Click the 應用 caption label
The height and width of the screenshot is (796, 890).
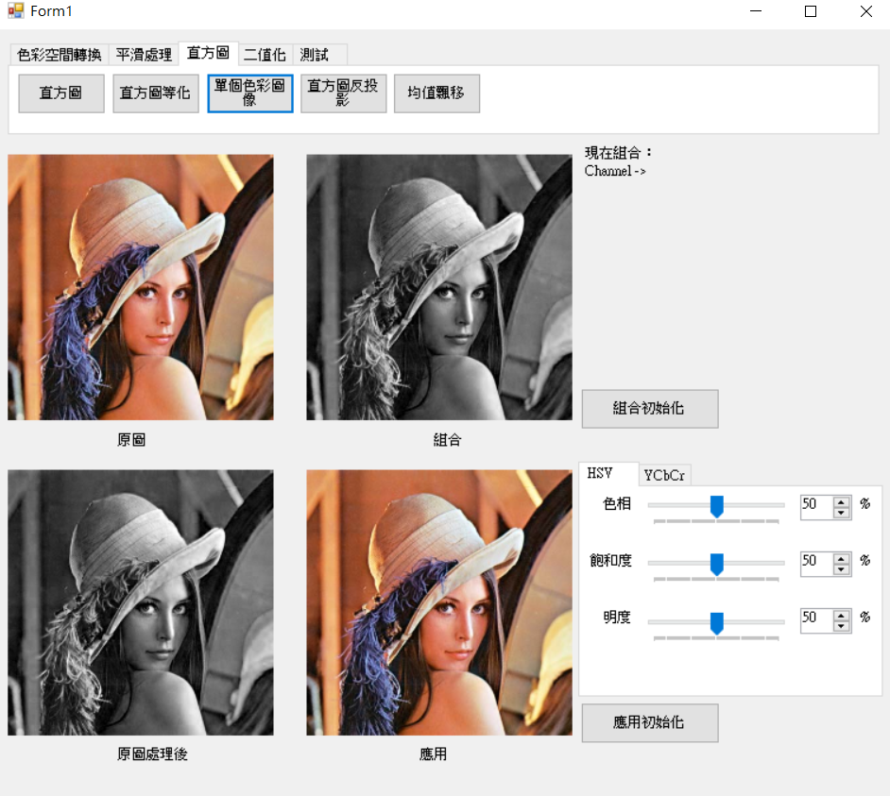pos(433,754)
